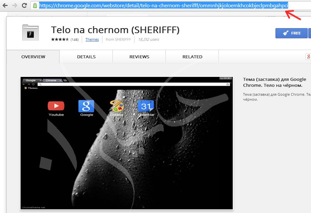Click the theme preview screenshot

127,143
